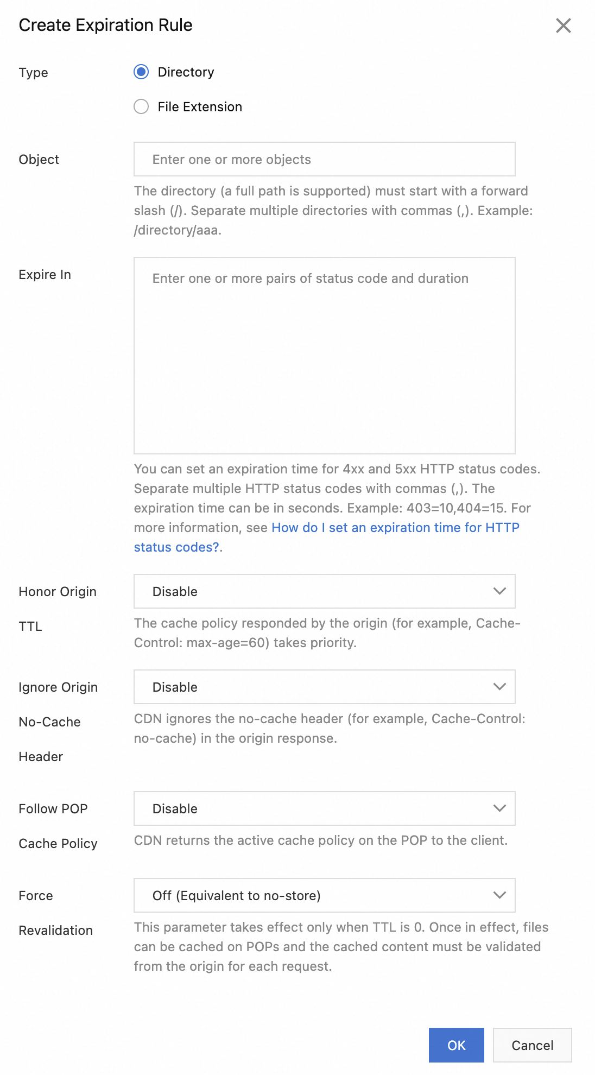Click the Honor Origin TTL chevron arrow
Image resolution: width=595 pixels, height=1075 pixels.
[499, 591]
